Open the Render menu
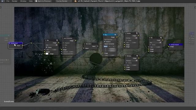The width and height of the screenshot is (196, 110). [x=15, y=1]
